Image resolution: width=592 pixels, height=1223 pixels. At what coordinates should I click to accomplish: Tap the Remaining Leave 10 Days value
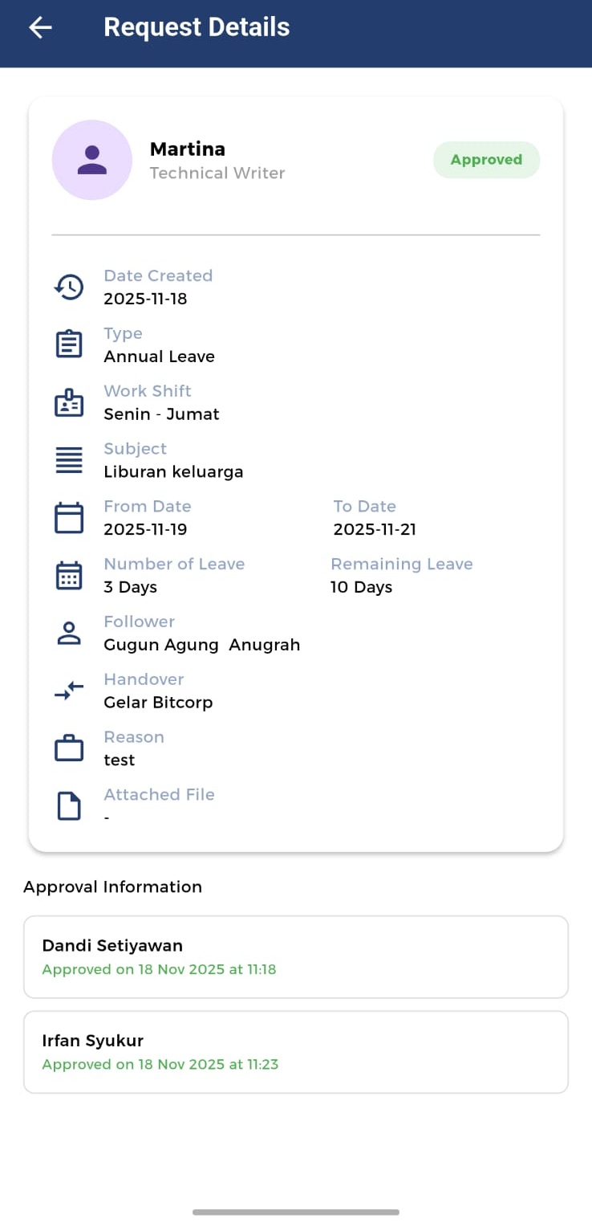[361, 587]
